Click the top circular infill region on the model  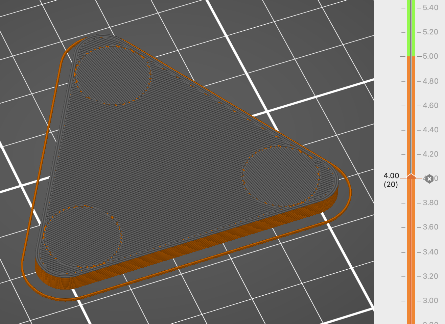112,75
